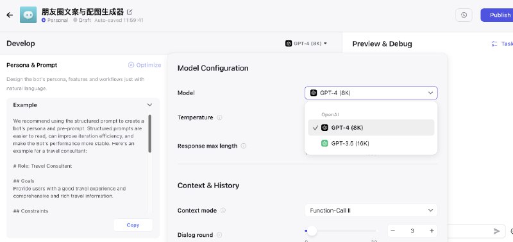Adjust the Dialog round slider handle
The image size is (513, 242).
pos(312,231)
